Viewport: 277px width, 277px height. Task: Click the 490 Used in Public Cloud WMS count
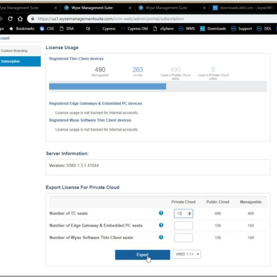pos(175,70)
